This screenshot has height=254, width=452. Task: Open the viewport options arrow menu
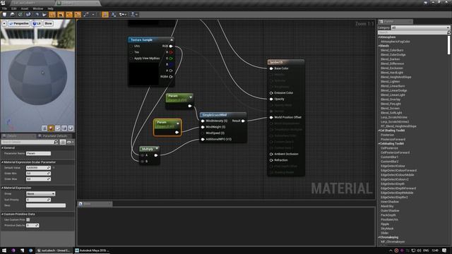pyautogui.click(x=4, y=23)
